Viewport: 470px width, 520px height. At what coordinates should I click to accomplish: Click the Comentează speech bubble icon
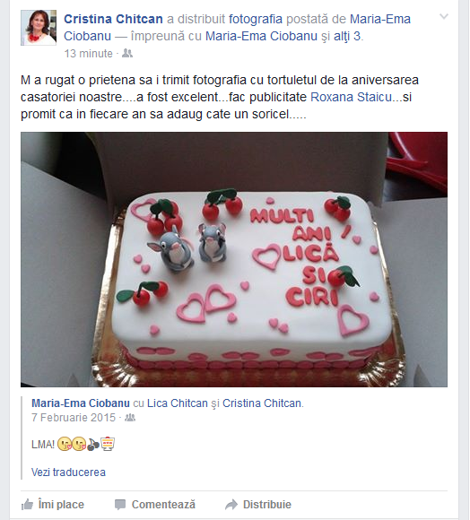click(x=120, y=505)
